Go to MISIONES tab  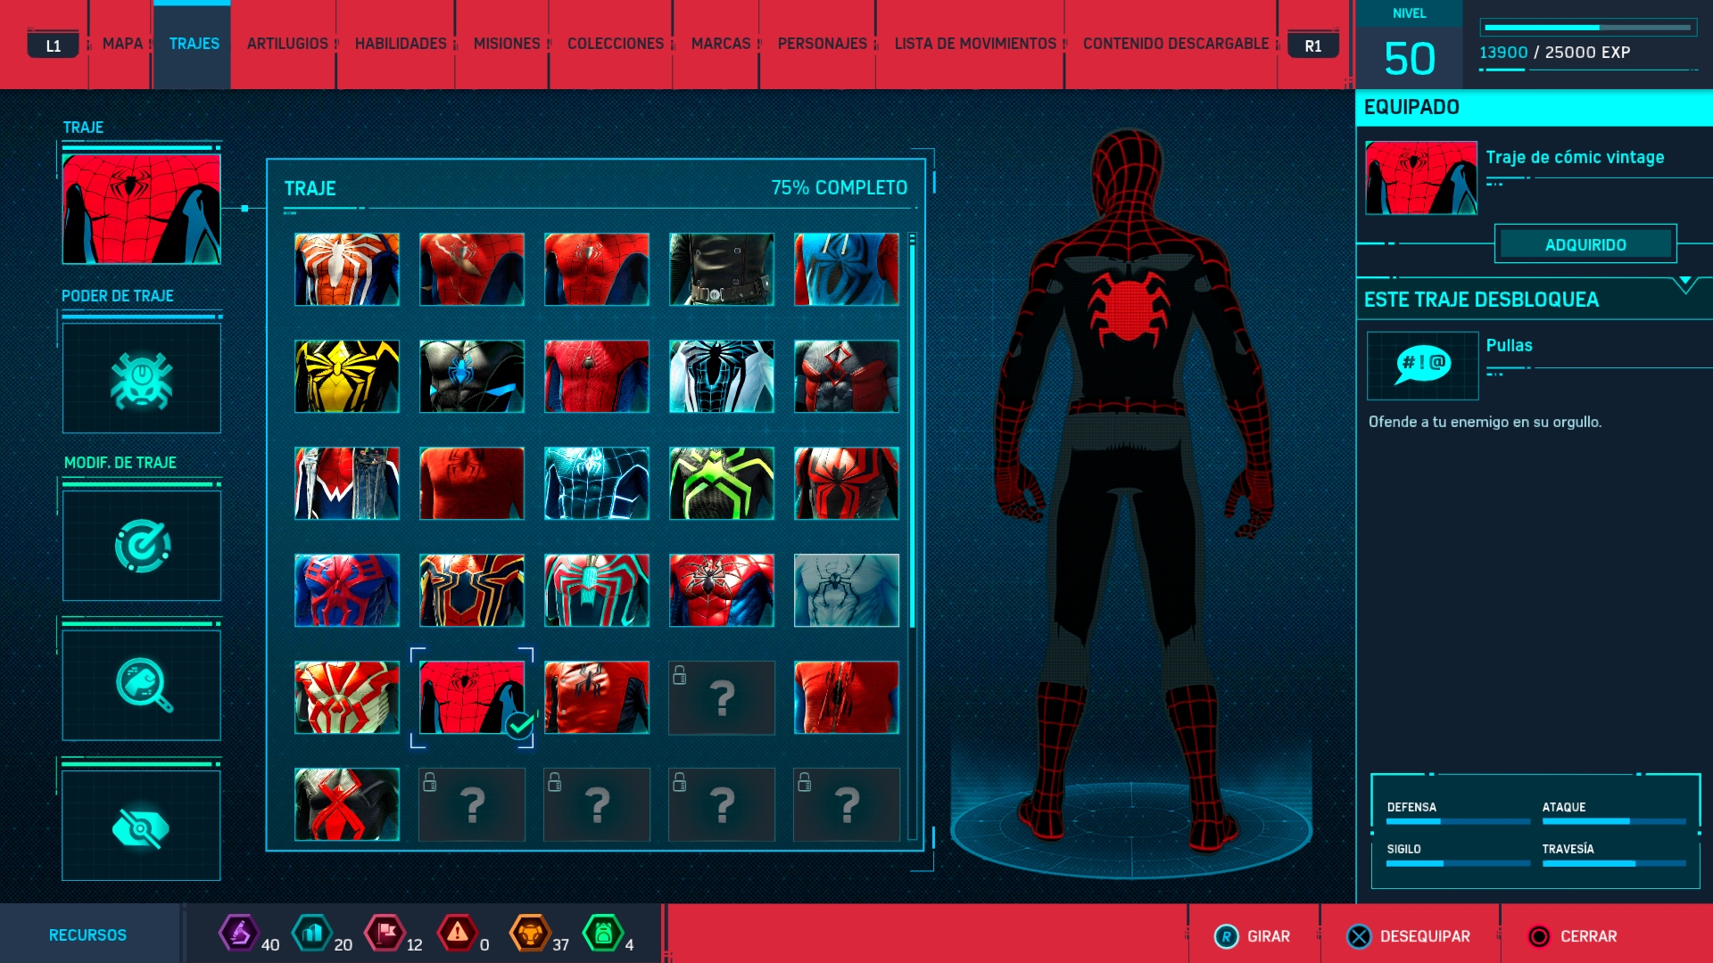coord(507,44)
